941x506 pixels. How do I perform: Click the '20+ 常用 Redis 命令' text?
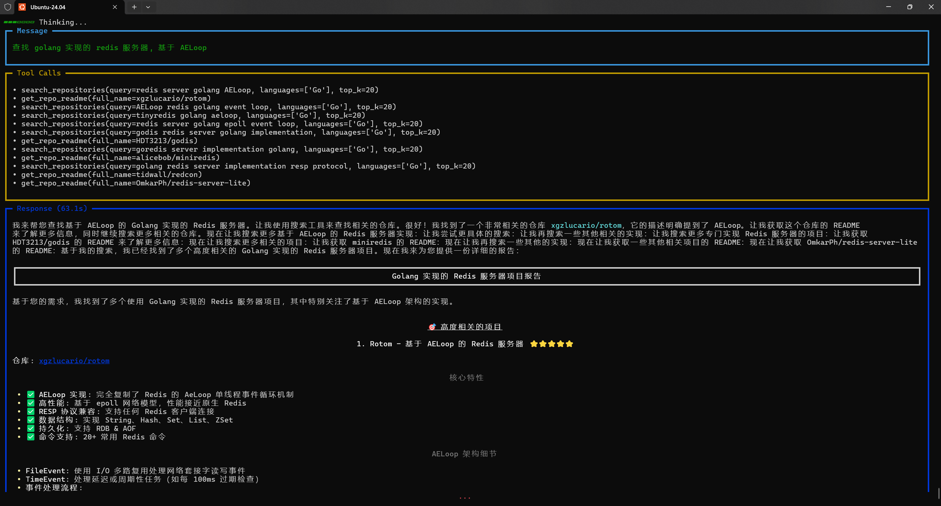point(124,437)
